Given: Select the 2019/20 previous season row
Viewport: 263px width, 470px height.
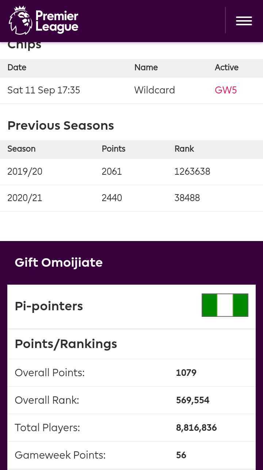Looking at the screenshot, I should 131,172.
